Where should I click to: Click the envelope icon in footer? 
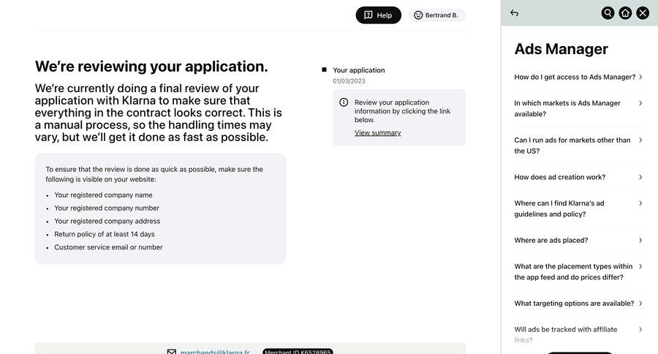click(172, 352)
